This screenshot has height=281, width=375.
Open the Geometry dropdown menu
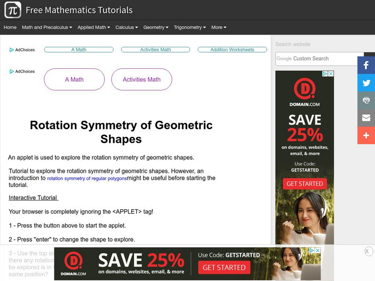point(156,27)
